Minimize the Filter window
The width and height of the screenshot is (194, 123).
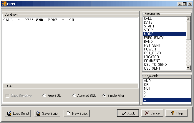point(180,4)
